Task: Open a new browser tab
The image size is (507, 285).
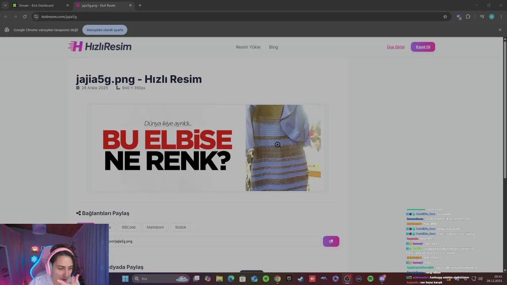Action: tap(140, 6)
